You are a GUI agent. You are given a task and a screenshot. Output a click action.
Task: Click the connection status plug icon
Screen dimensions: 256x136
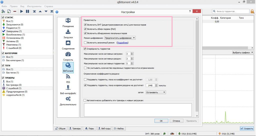(164, 134)
